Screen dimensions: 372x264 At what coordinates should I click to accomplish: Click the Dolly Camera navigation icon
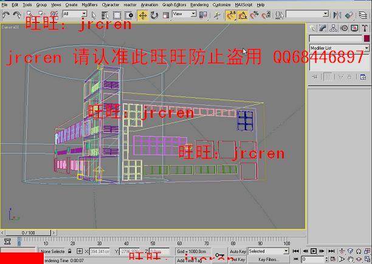[x=342, y=251]
